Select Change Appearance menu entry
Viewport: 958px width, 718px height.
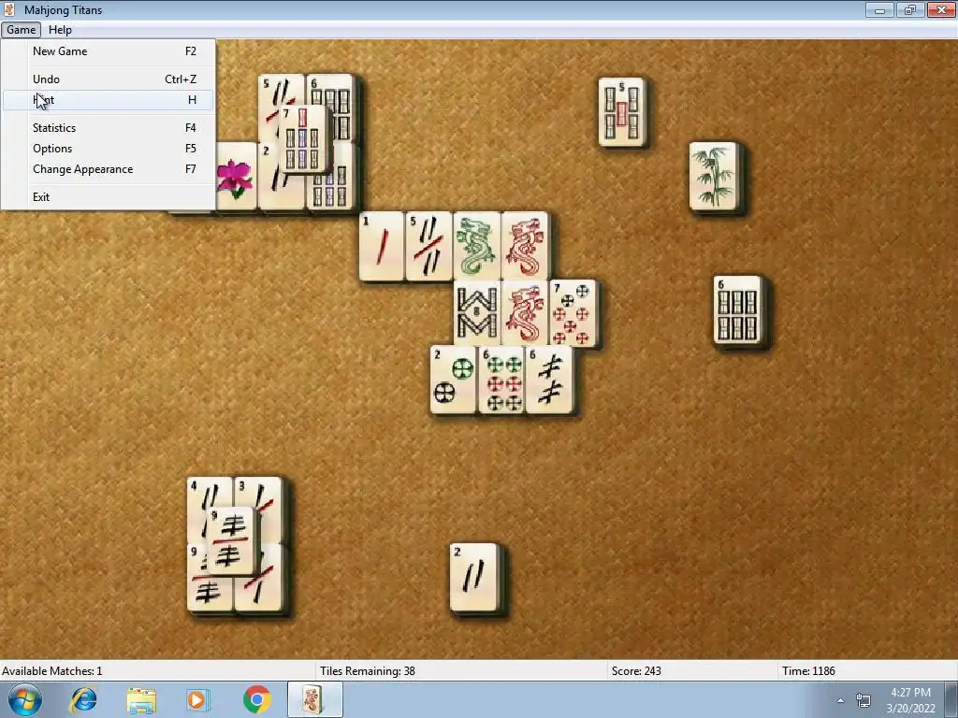pyautogui.click(x=109, y=169)
